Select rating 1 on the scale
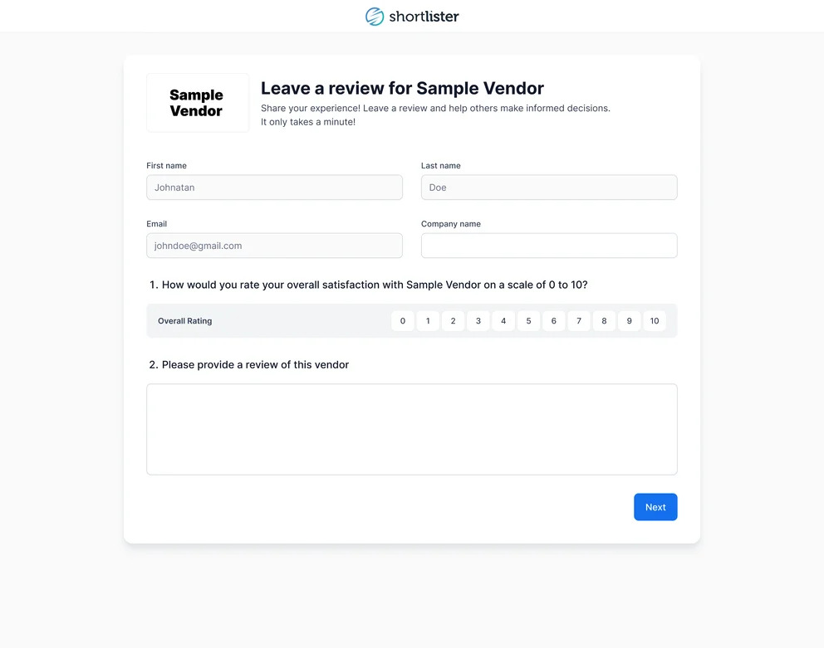This screenshot has width=824, height=648. [428, 321]
